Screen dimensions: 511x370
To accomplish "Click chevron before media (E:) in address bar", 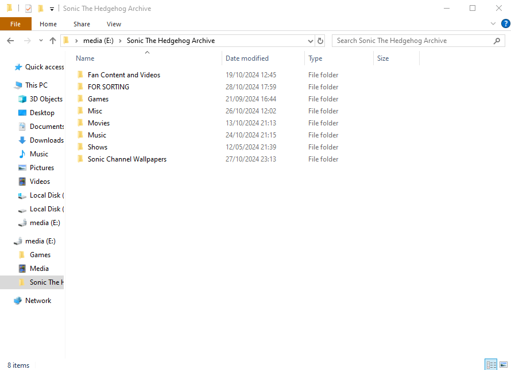I will coord(76,41).
